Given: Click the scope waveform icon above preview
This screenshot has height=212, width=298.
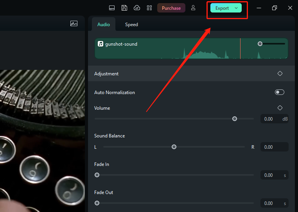Looking at the screenshot, I should coord(74,23).
